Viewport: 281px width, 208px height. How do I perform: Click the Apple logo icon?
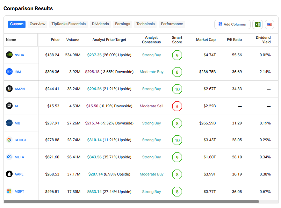9,174
